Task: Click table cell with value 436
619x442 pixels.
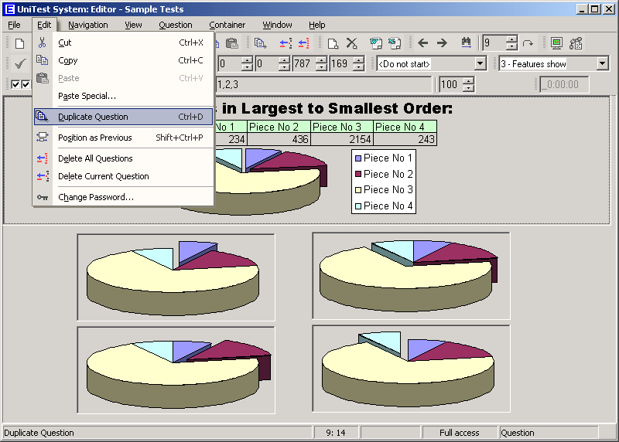Action: [x=279, y=139]
